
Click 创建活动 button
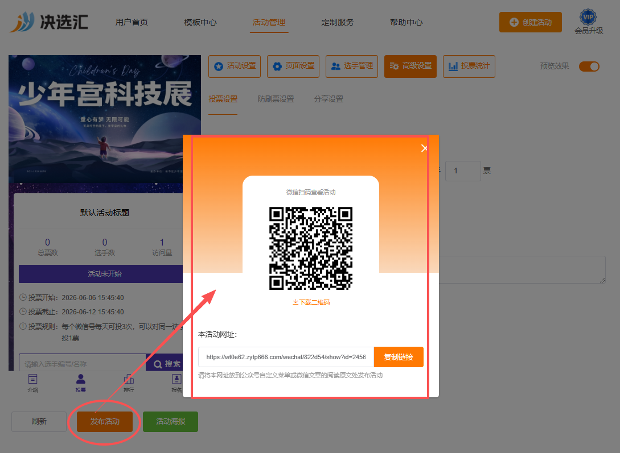(530, 22)
